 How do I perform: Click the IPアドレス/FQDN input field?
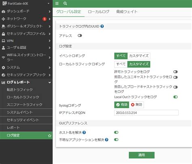coord(146,113)
